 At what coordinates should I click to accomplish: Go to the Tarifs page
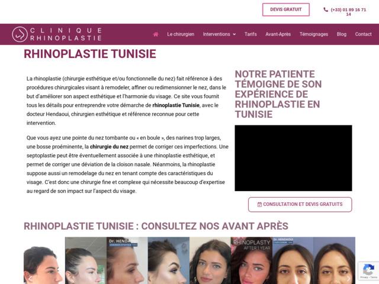click(x=250, y=34)
